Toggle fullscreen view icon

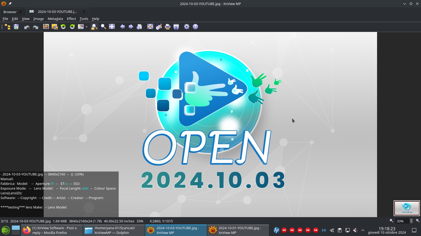pos(150,27)
